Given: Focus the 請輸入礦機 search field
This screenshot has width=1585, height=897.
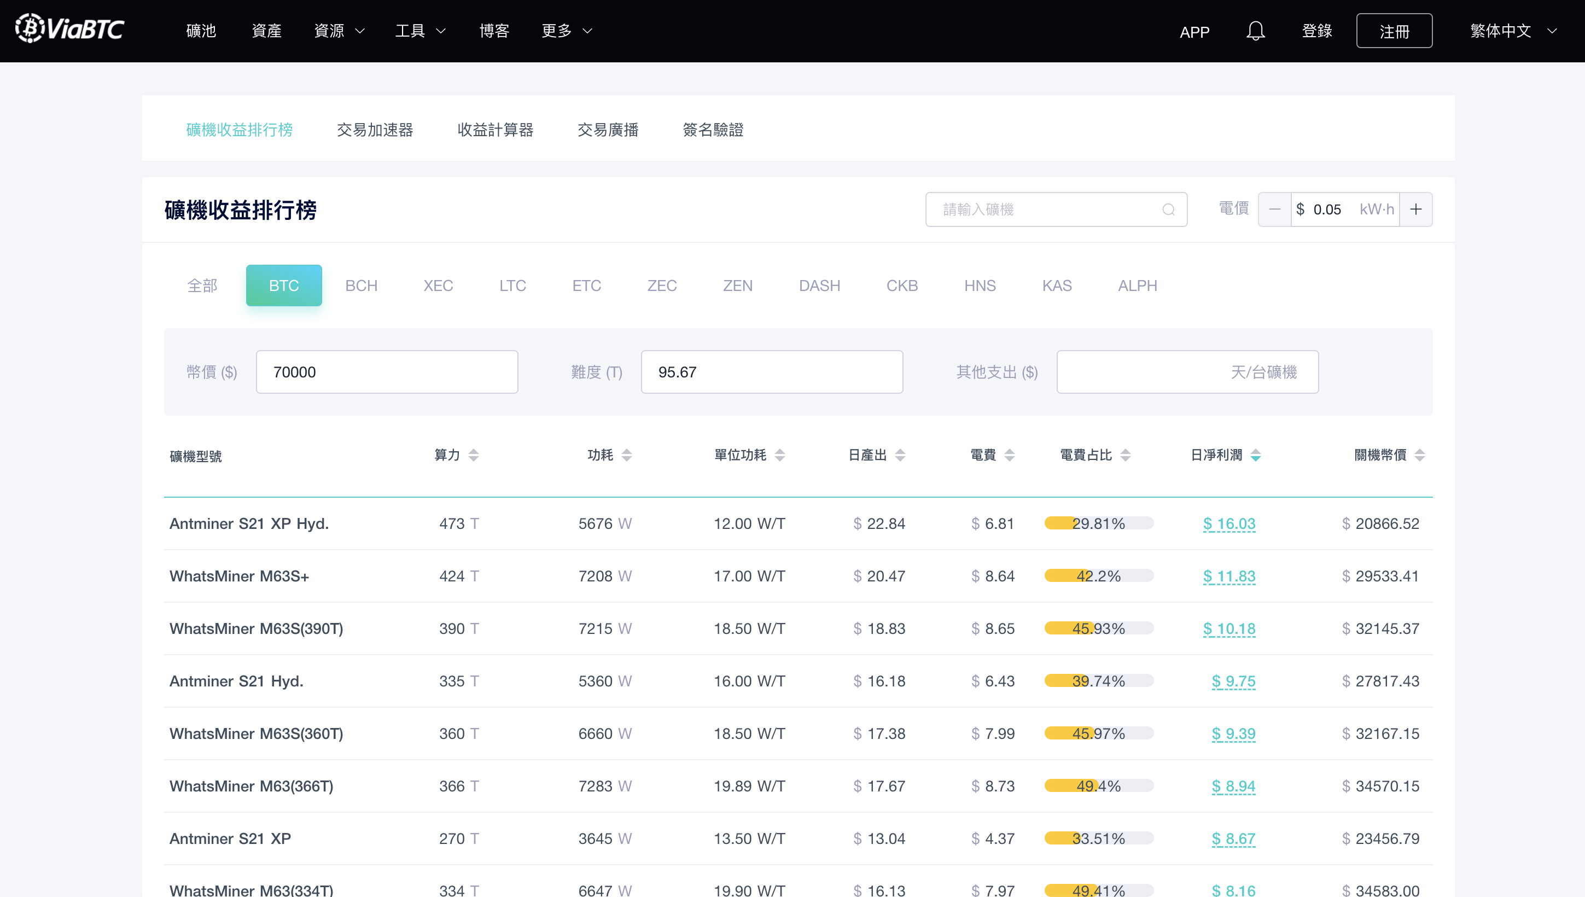Looking at the screenshot, I should [1056, 209].
